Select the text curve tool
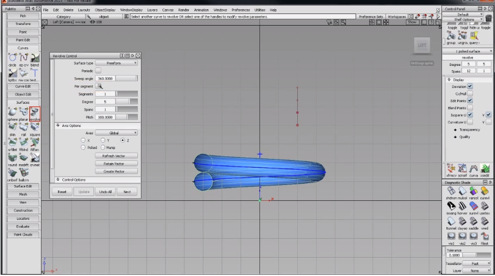495x276 pixels. [35, 73]
